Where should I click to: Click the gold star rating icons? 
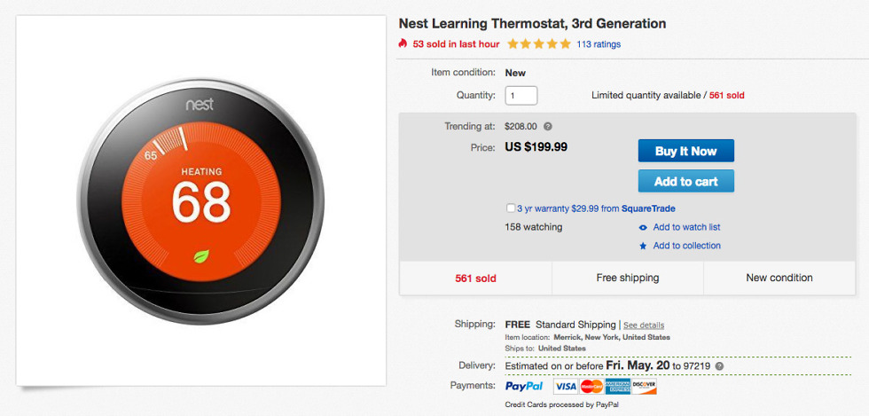pyautogui.click(x=538, y=43)
